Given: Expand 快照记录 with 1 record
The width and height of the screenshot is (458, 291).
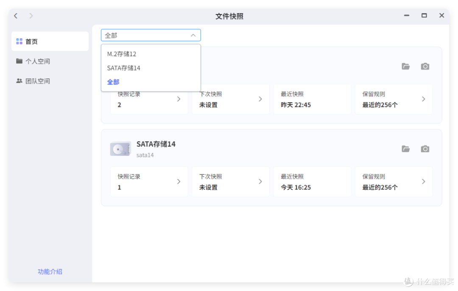Looking at the screenshot, I should (x=149, y=182).
